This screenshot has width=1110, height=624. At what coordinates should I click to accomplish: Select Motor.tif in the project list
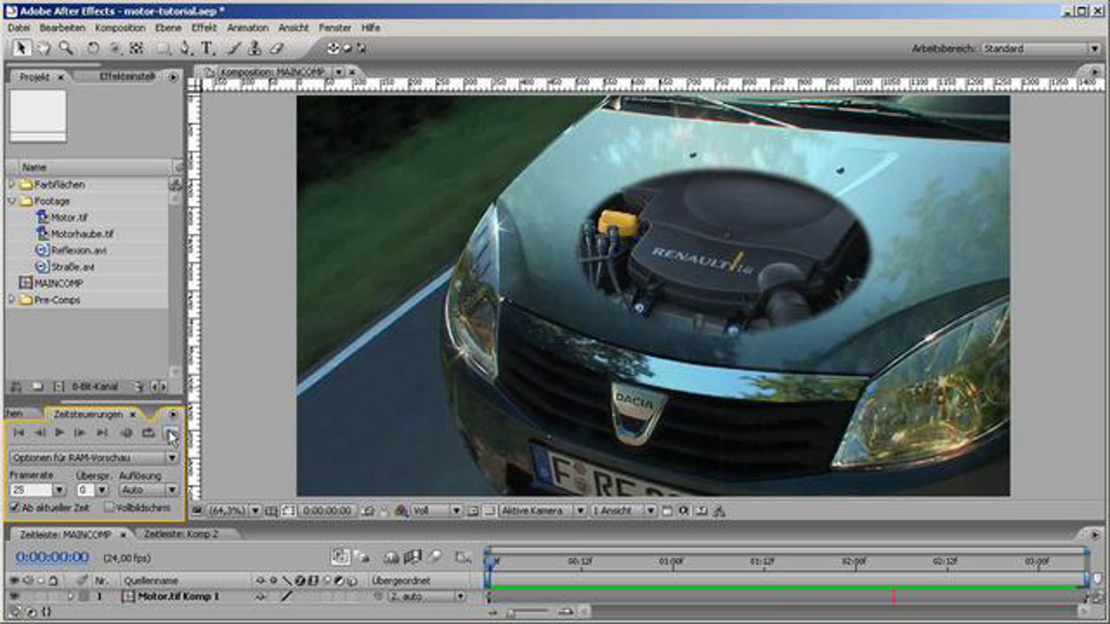coord(69,218)
